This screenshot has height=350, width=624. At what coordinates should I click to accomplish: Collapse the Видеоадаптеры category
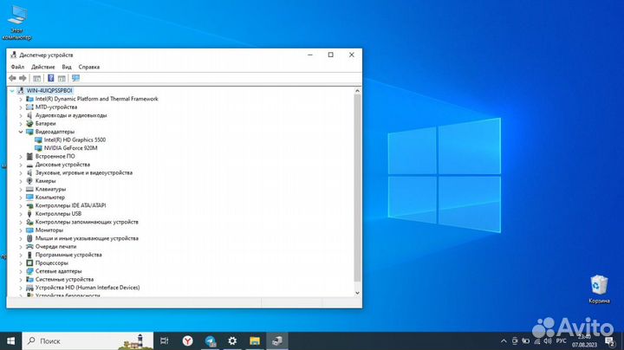point(21,132)
